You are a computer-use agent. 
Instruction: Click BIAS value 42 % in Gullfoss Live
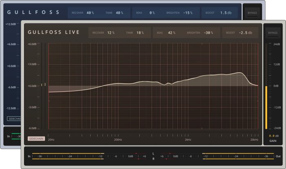172,33
